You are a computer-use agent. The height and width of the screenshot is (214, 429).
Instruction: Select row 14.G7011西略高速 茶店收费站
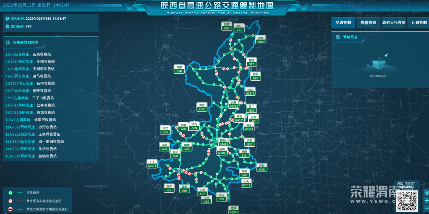tap(31, 149)
